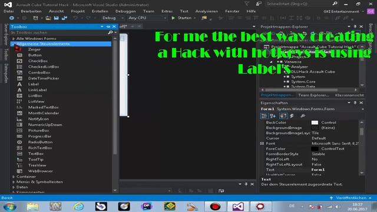This screenshot has height=212, width=377.
Task: Choose the RichTextBox icon in Toolbox
Action: coord(19,148)
